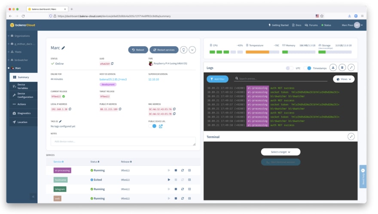Click the Reboot button

point(138,50)
